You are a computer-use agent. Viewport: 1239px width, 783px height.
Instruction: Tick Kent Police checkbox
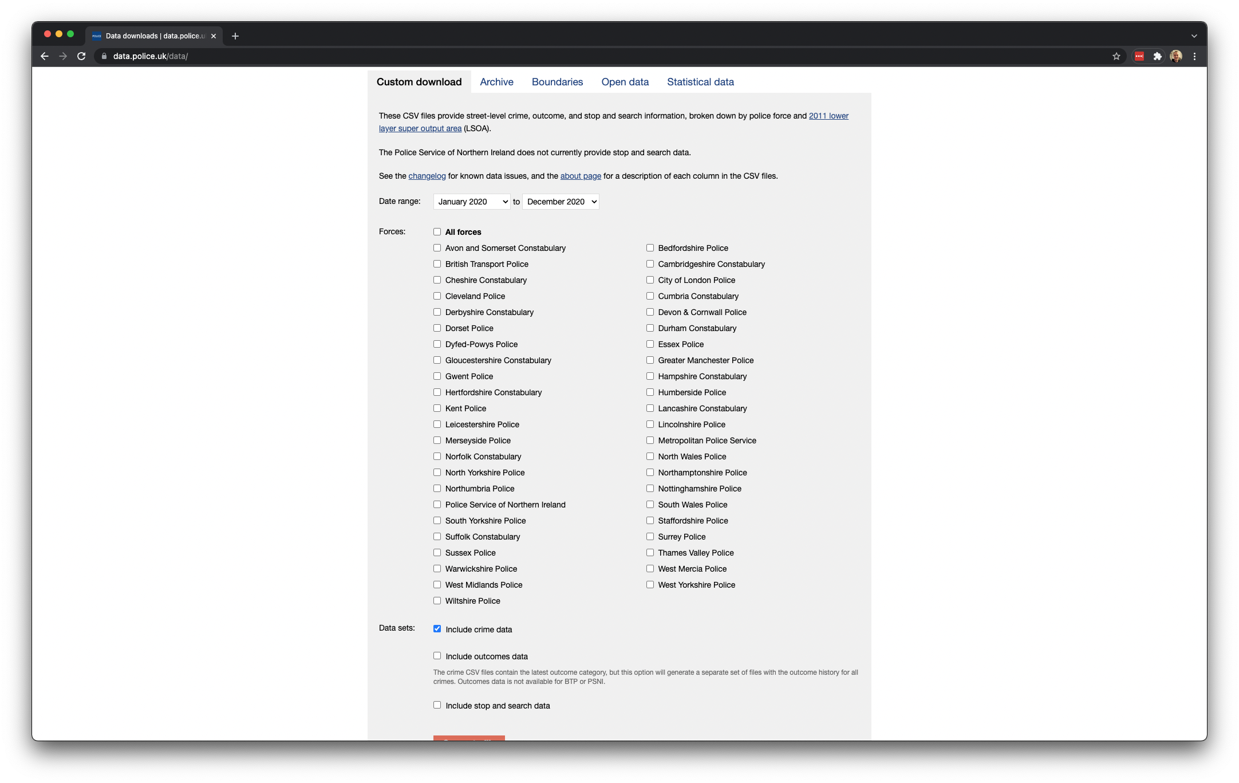point(437,408)
